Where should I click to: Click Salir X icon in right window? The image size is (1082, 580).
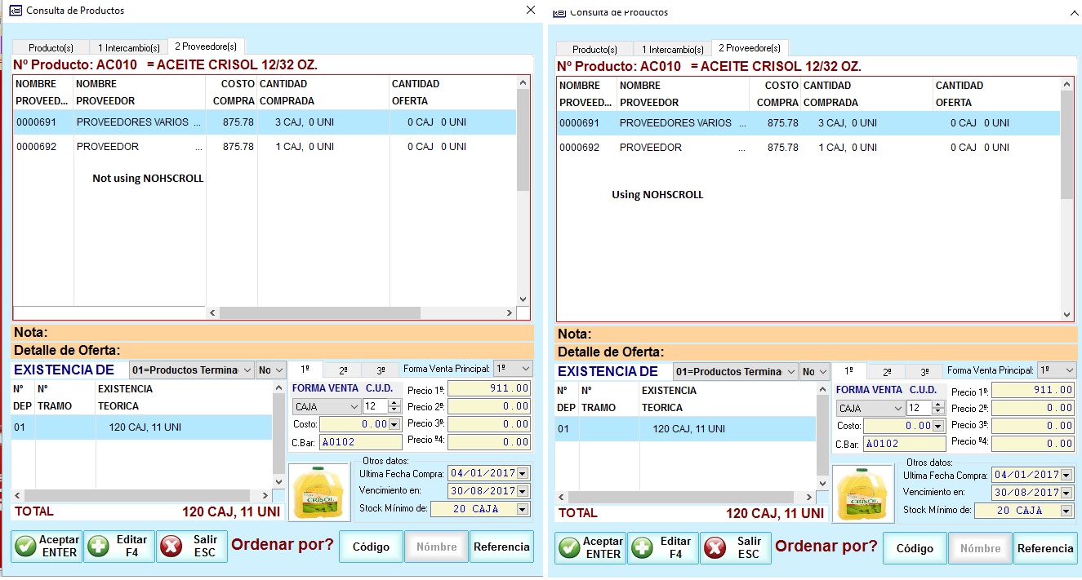coord(714,548)
